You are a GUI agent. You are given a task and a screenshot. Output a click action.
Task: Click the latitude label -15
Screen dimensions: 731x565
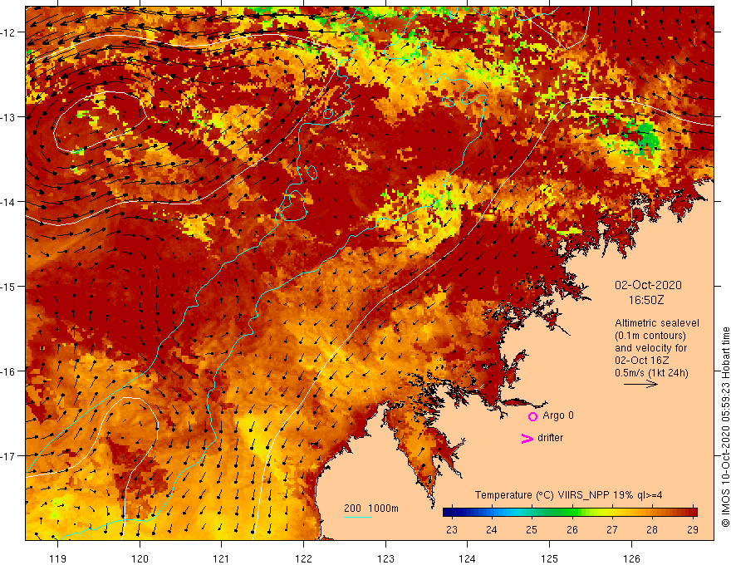point(8,286)
